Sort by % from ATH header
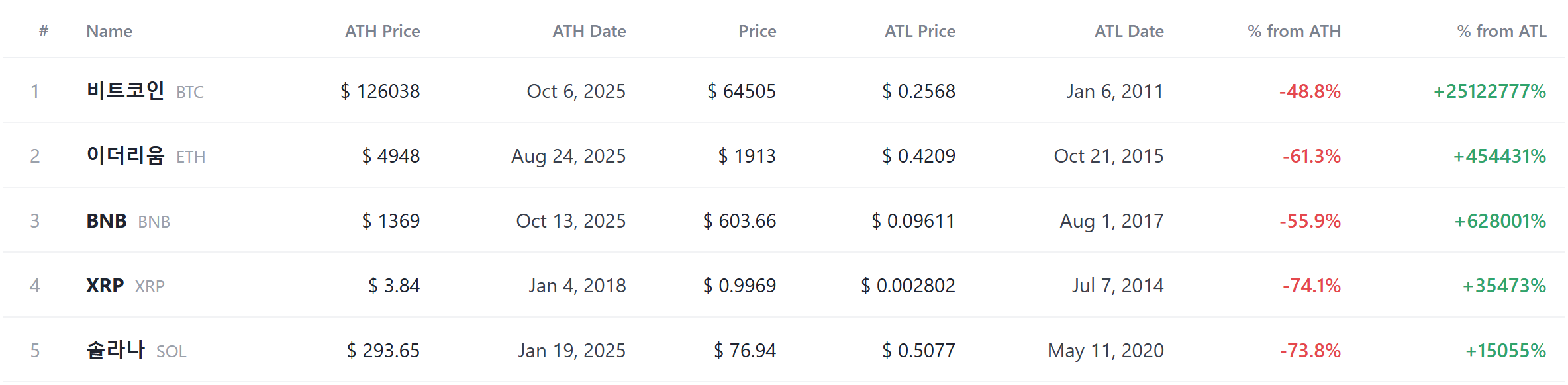The width and height of the screenshot is (1568, 385). point(1294,31)
